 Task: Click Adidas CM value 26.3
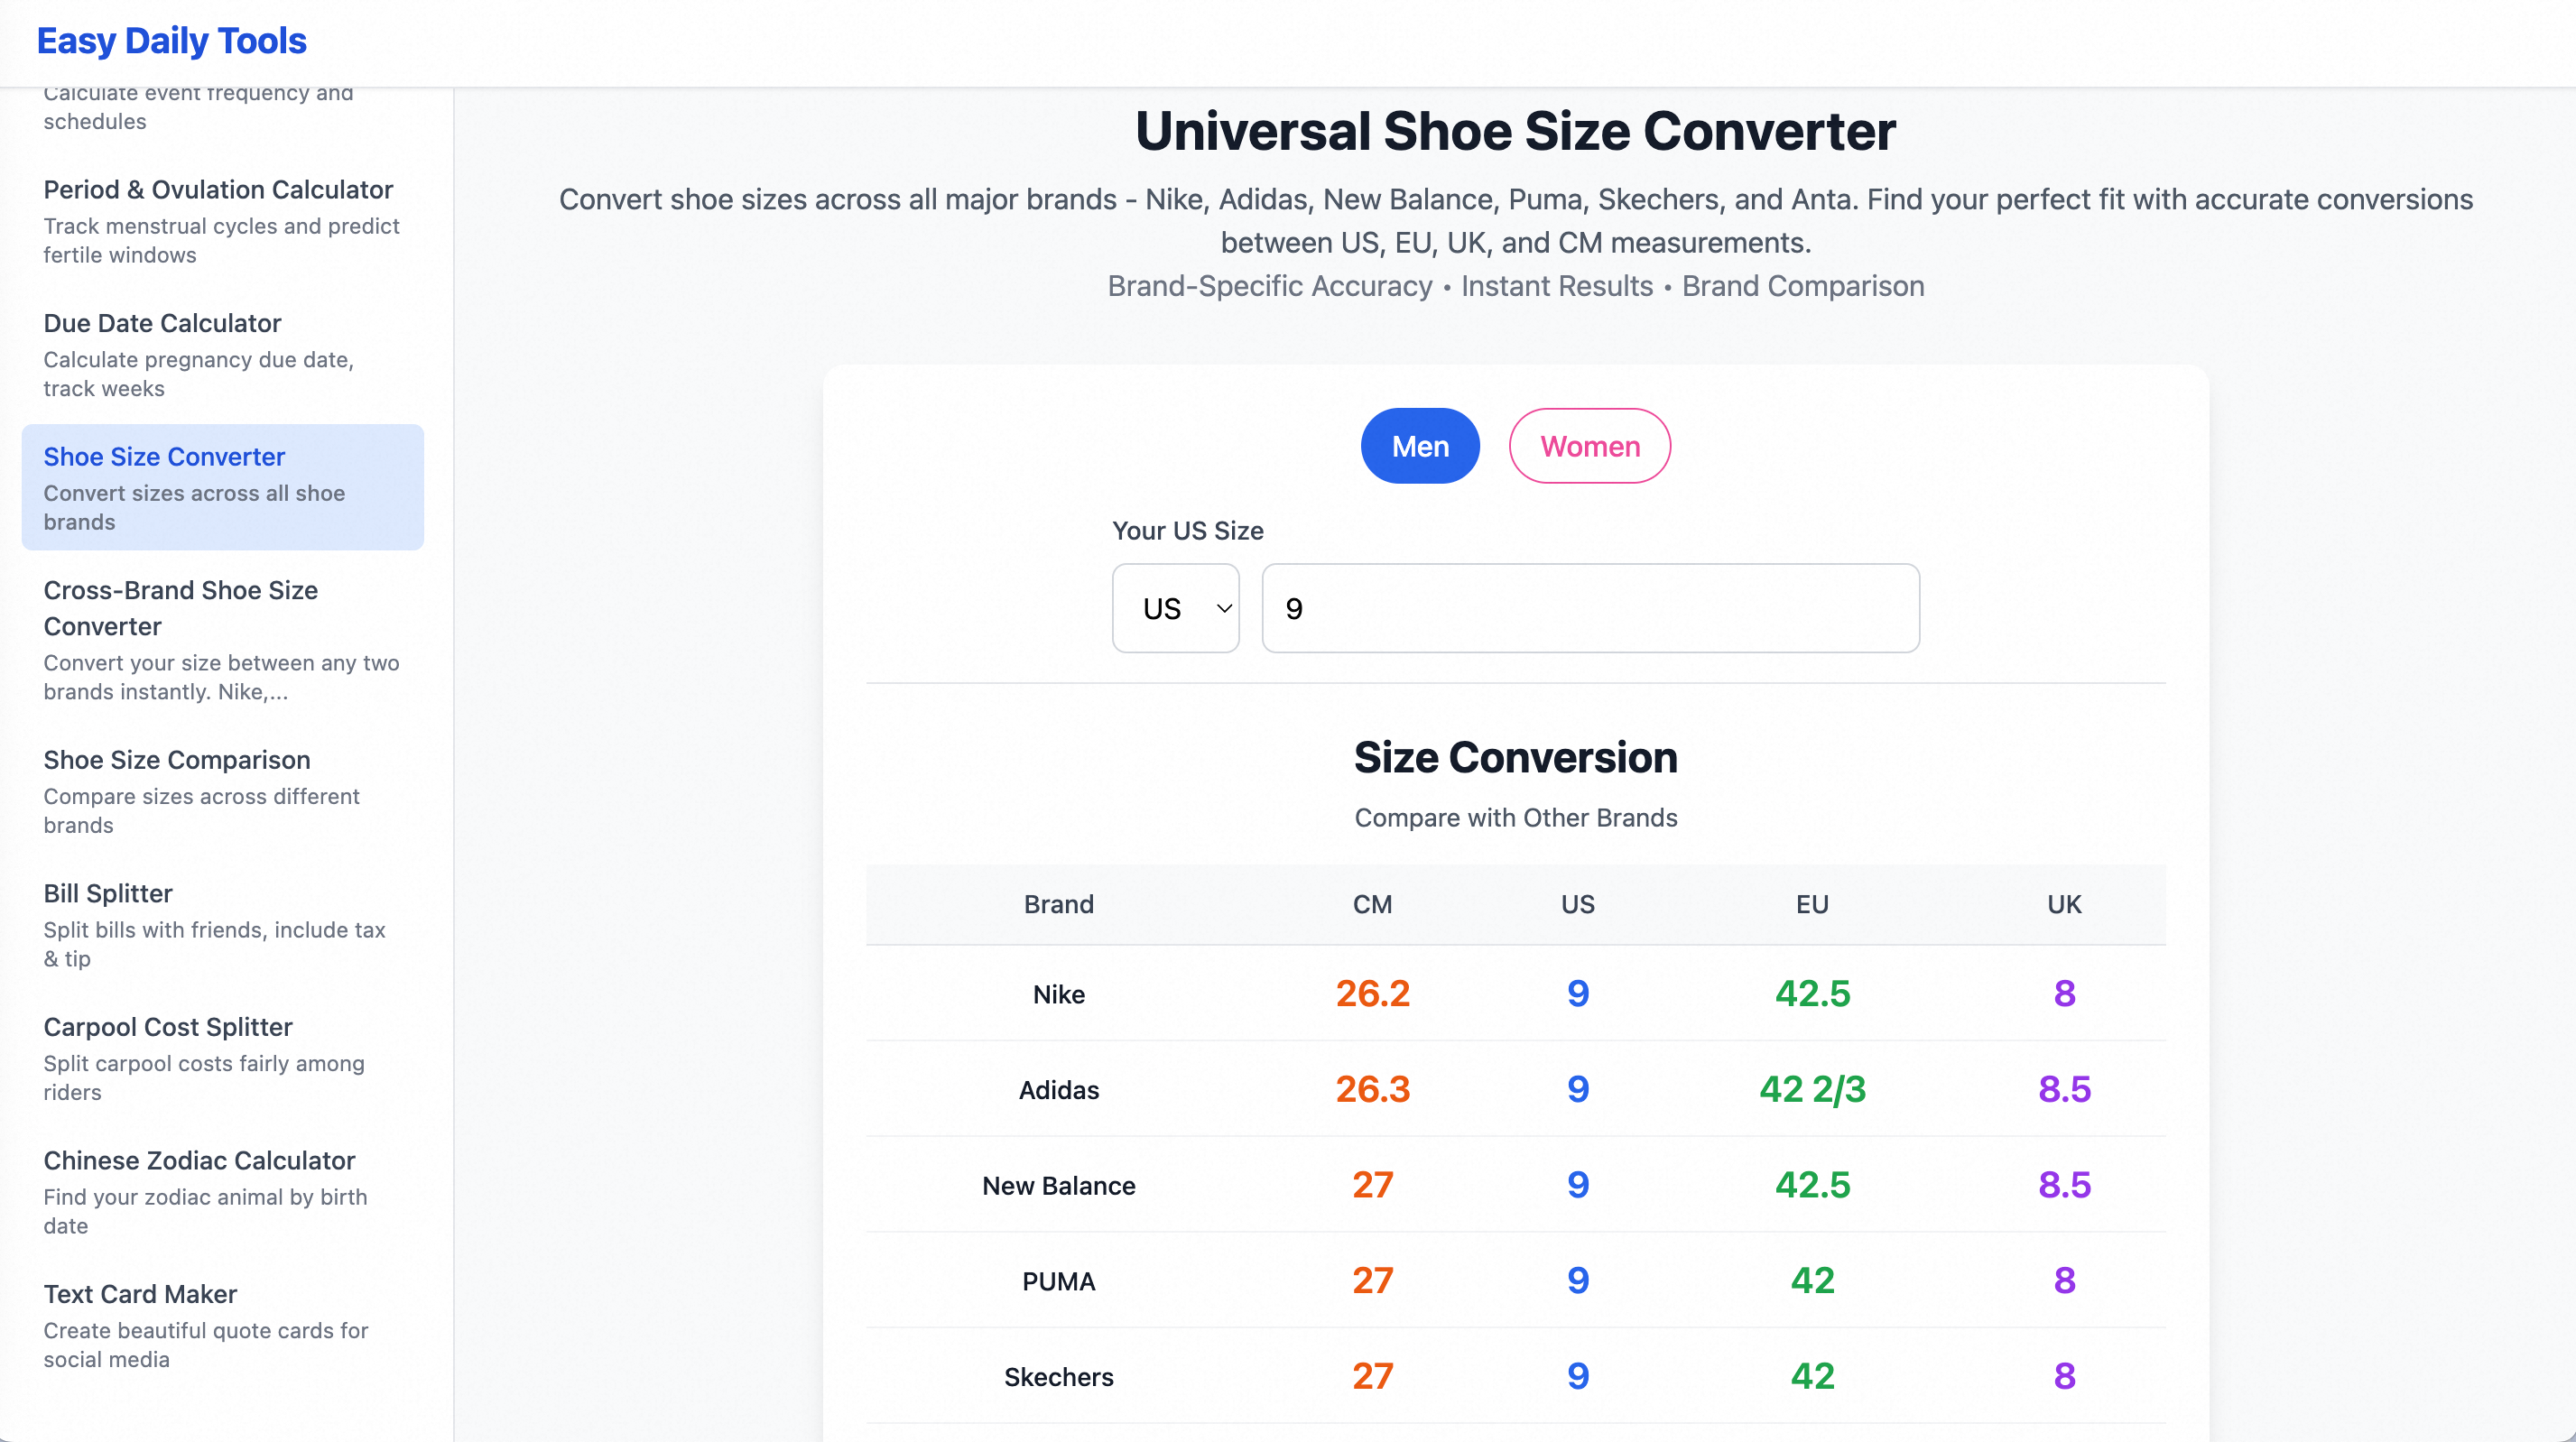[x=1372, y=1089]
